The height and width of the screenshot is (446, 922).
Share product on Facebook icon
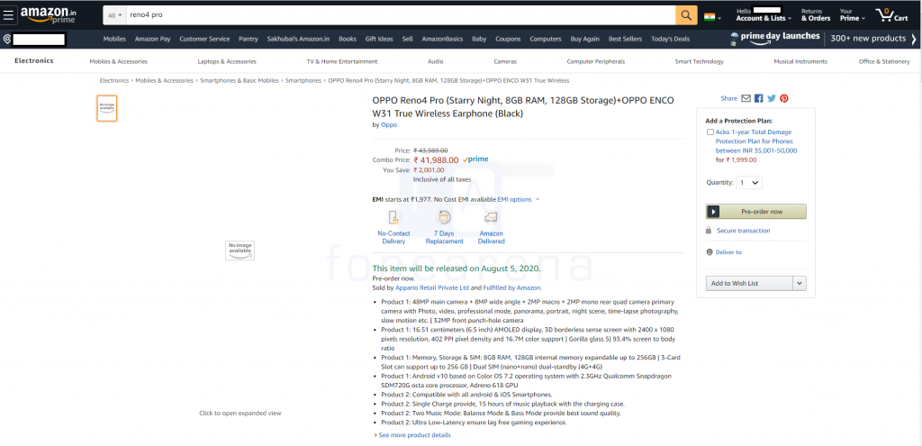pyautogui.click(x=759, y=98)
